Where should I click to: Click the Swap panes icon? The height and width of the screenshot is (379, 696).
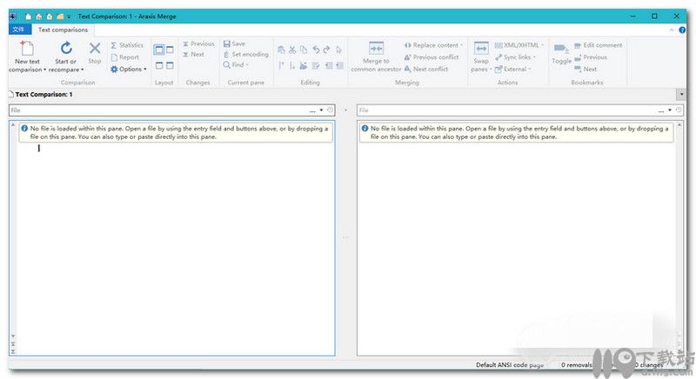[481, 49]
